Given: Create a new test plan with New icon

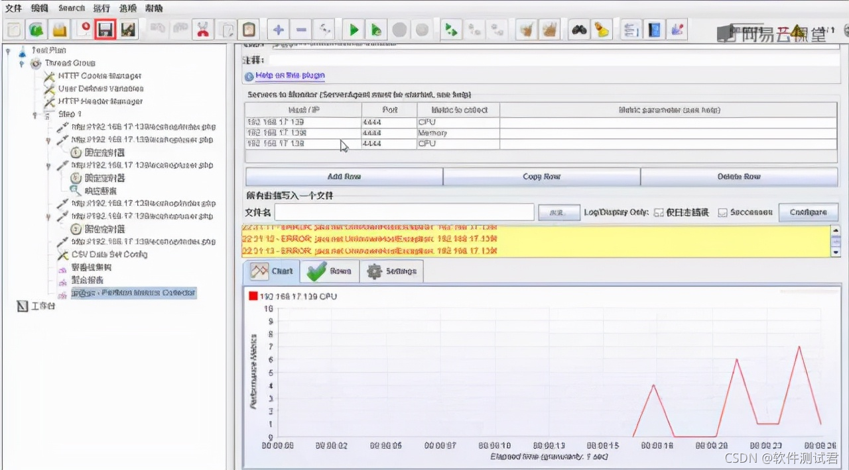Looking at the screenshot, I should point(14,29).
